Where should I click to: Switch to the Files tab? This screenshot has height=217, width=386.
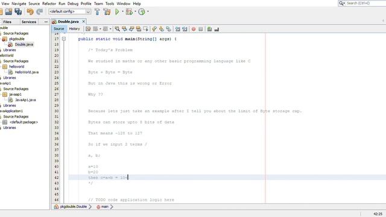(7, 22)
